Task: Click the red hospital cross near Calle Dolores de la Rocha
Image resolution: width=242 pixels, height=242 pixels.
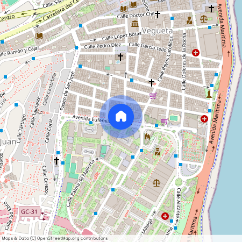Action: pyautogui.click(x=196, y=53)
